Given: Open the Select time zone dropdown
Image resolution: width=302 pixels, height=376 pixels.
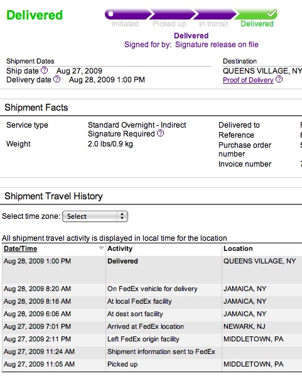Looking at the screenshot, I should [95, 216].
